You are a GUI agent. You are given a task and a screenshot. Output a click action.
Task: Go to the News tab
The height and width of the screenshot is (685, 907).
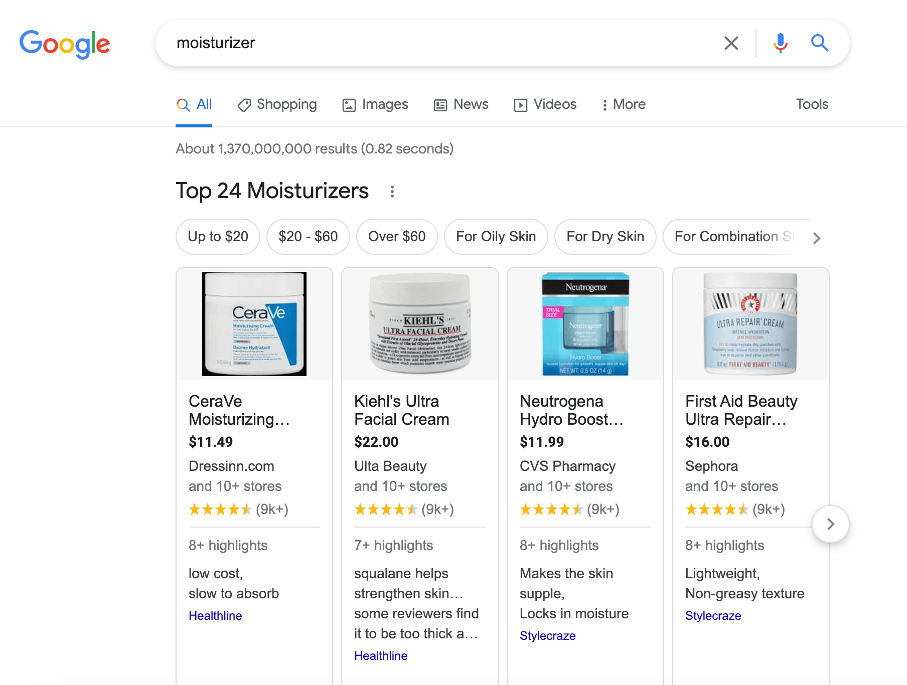[x=461, y=104]
